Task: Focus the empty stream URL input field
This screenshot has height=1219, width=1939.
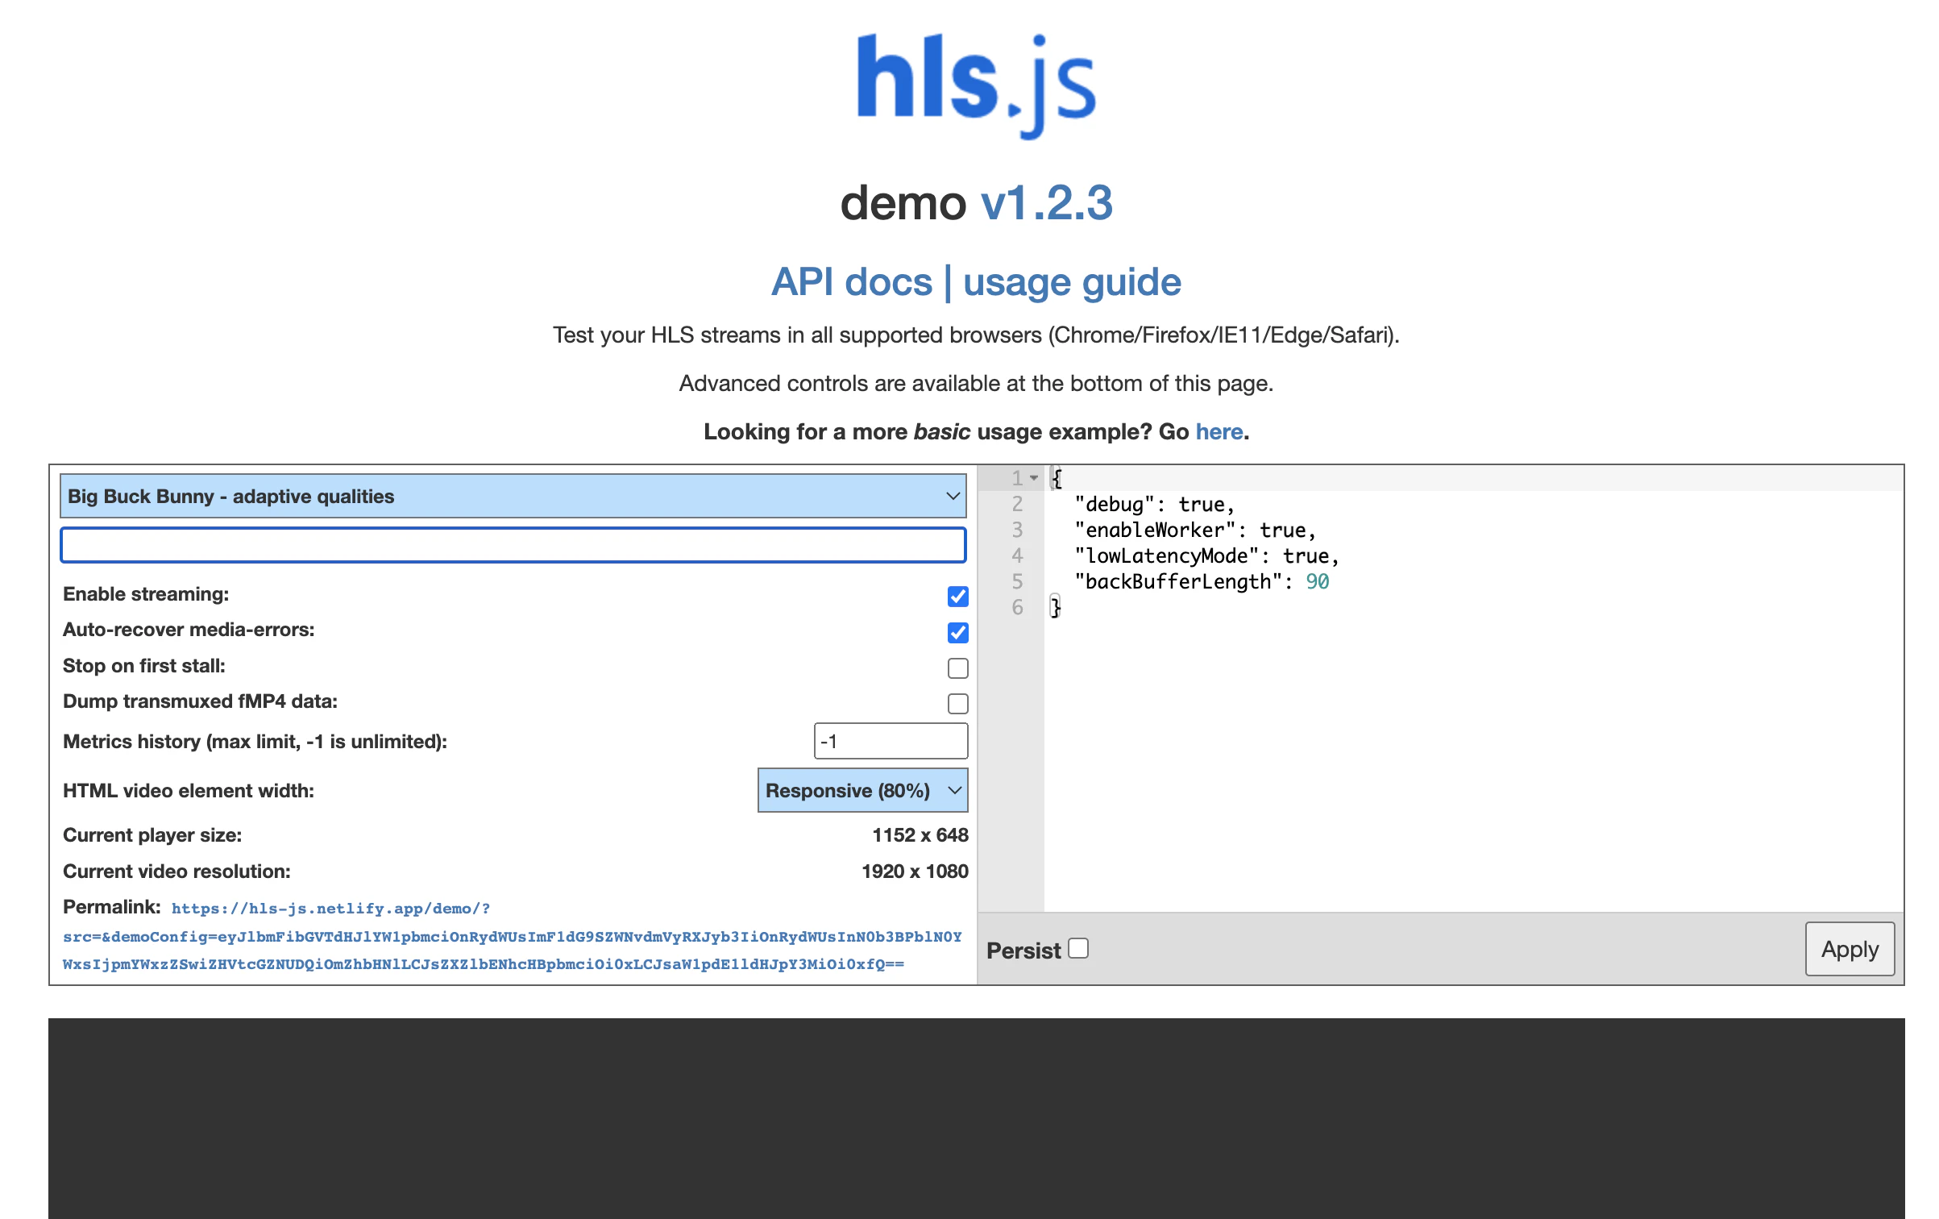Action: pyautogui.click(x=513, y=545)
